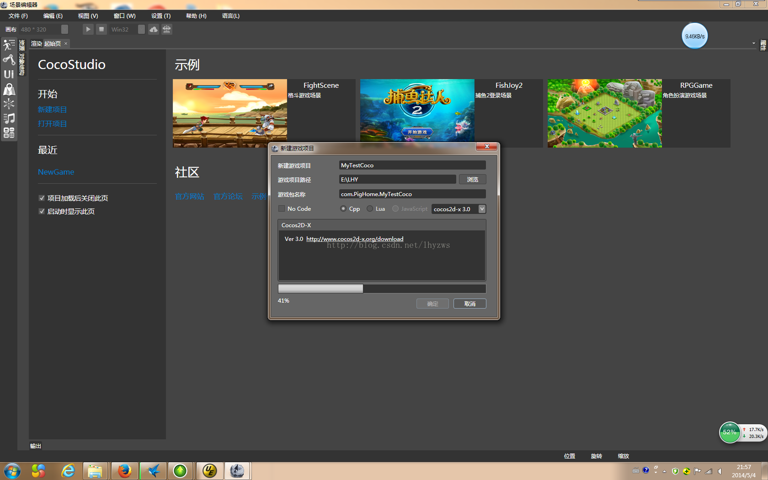768x480 pixels.
Task: Click the green shield security tray icon
Action: (x=675, y=471)
